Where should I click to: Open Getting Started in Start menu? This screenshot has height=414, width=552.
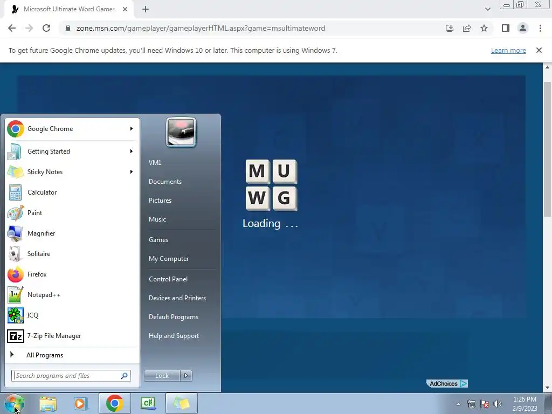pos(72,151)
